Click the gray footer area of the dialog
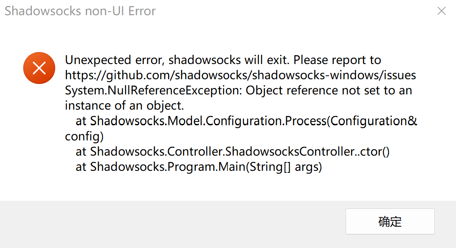This screenshot has width=456, height=248. tap(160, 222)
